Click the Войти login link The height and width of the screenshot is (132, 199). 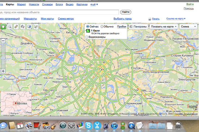point(190,4)
